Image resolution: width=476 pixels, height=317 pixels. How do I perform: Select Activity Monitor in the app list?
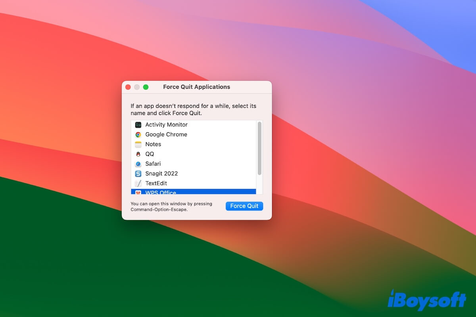click(167, 124)
